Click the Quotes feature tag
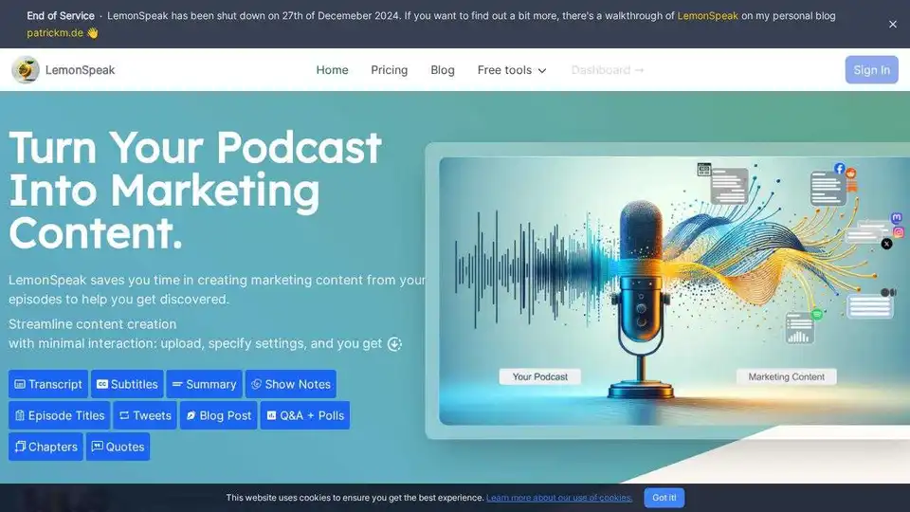910x512 pixels. pos(118,447)
